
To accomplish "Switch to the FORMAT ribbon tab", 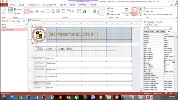I will pos(93,5).
